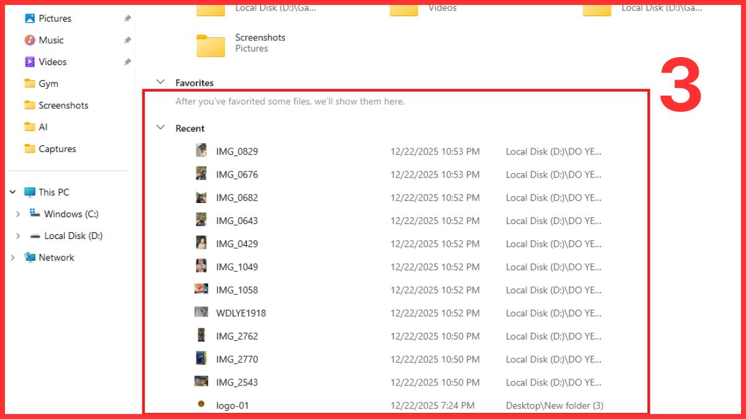Select IMG_1058 thumbnail in Recent
Image resolution: width=746 pixels, height=419 pixels.
201,289
